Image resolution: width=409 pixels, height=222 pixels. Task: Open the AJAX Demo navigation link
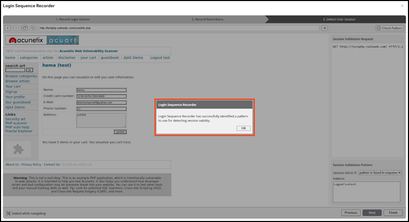pos(133,57)
